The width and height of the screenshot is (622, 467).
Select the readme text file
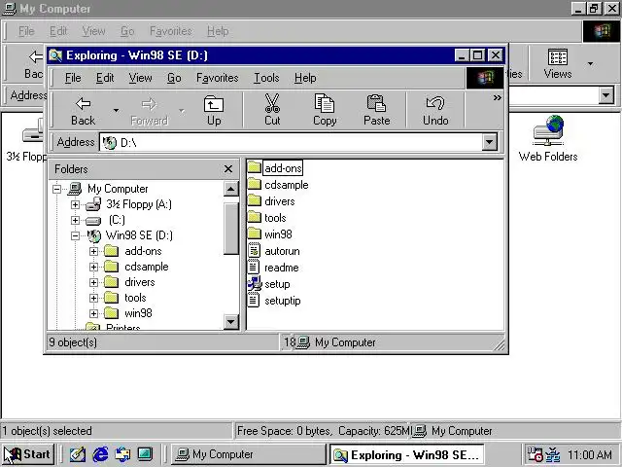[x=282, y=268]
